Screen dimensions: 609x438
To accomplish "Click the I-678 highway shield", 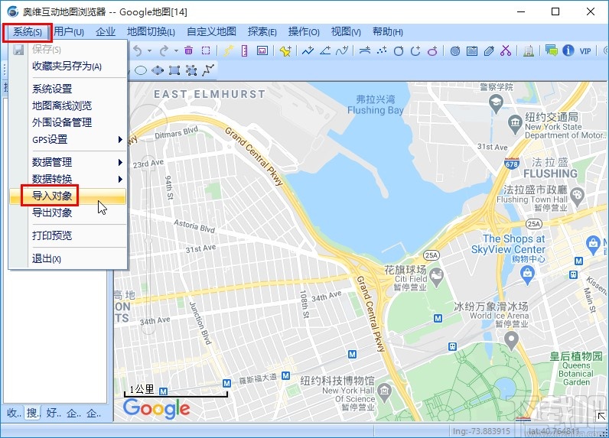I will [512, 164].
